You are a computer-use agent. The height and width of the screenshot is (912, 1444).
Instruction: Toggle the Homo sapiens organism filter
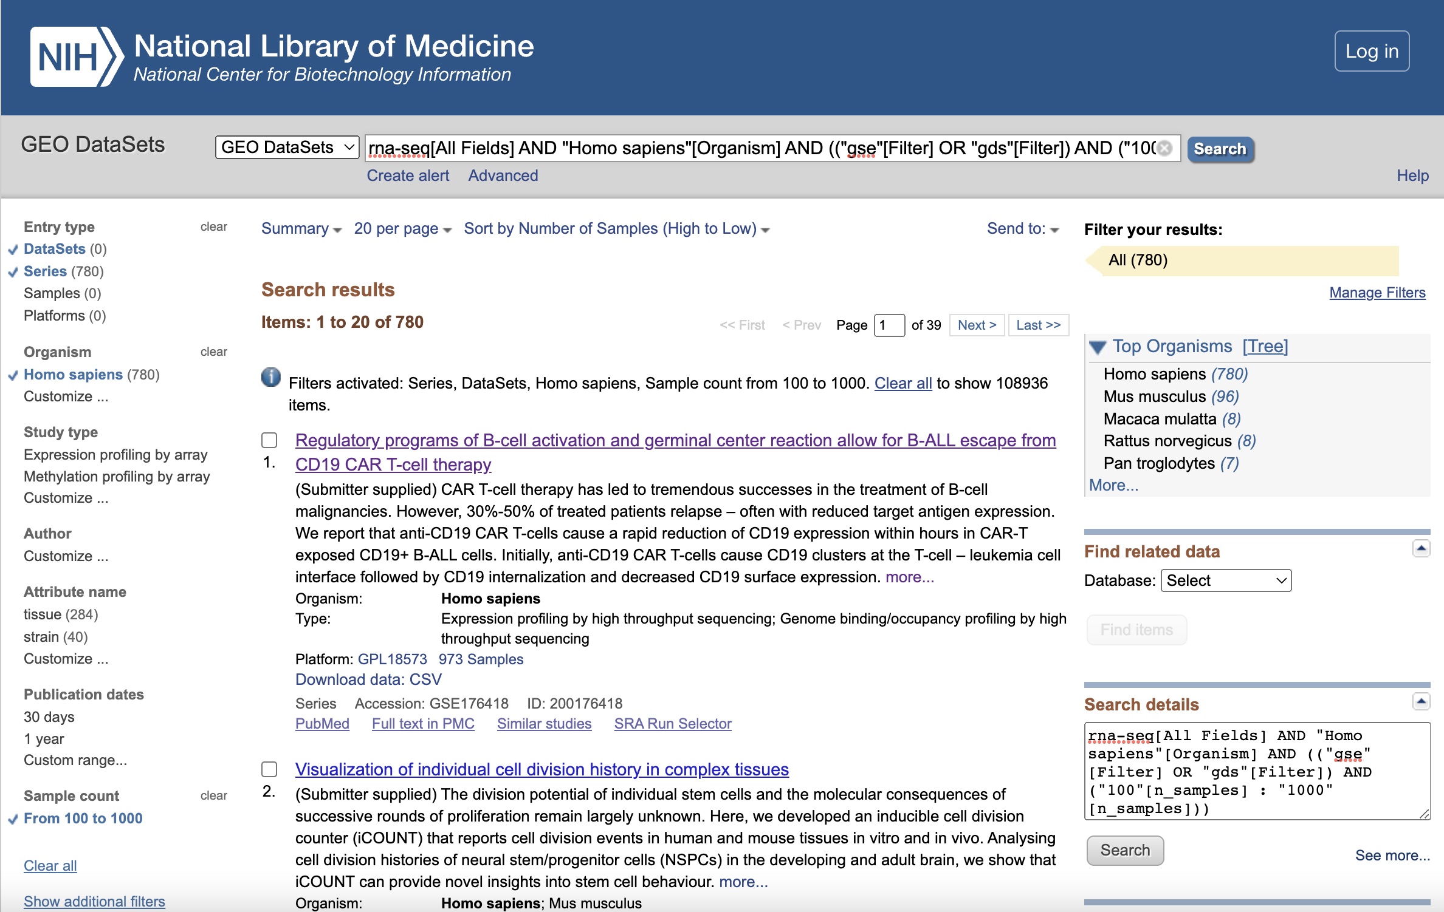[x=74, y=374]
